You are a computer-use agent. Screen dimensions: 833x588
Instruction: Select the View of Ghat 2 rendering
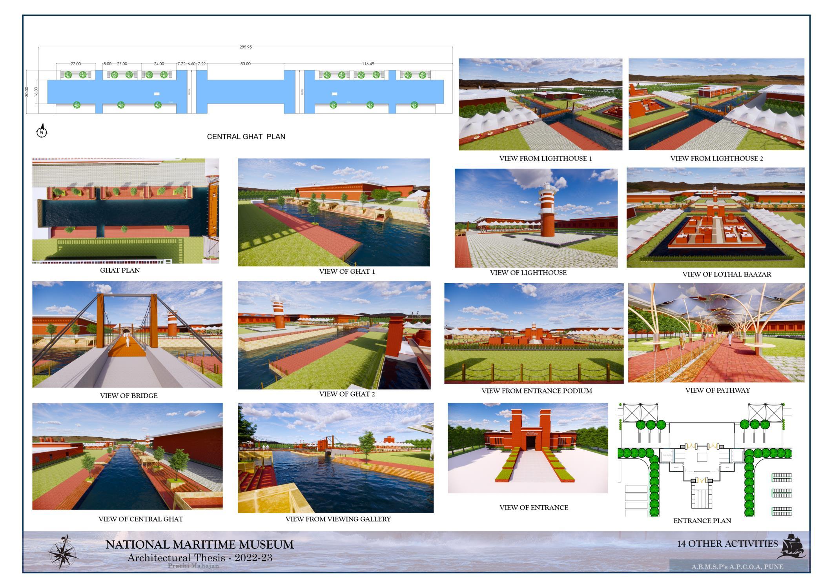pos(334,335)
